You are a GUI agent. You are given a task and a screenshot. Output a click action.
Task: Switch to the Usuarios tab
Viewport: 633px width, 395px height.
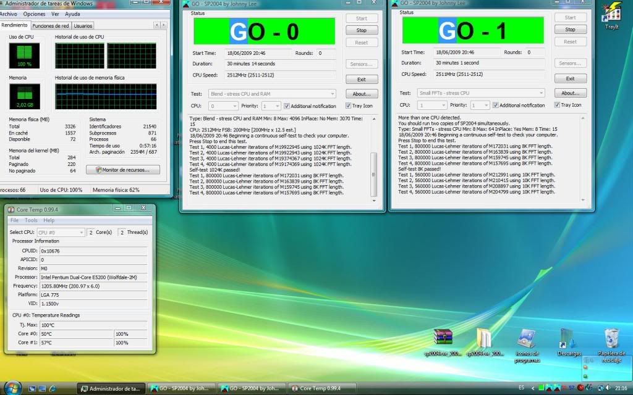click(83, 26)
